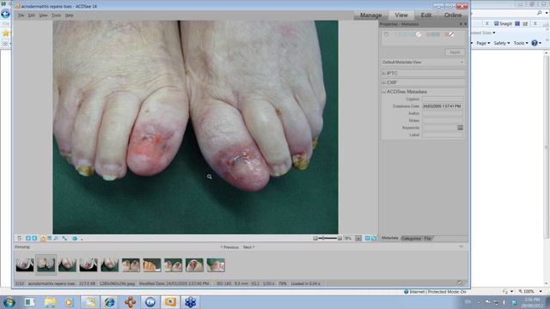Viewport: 550px width, 309px height.
Task: Click the select tool icon in bottom toolbar
Action: 20,239
